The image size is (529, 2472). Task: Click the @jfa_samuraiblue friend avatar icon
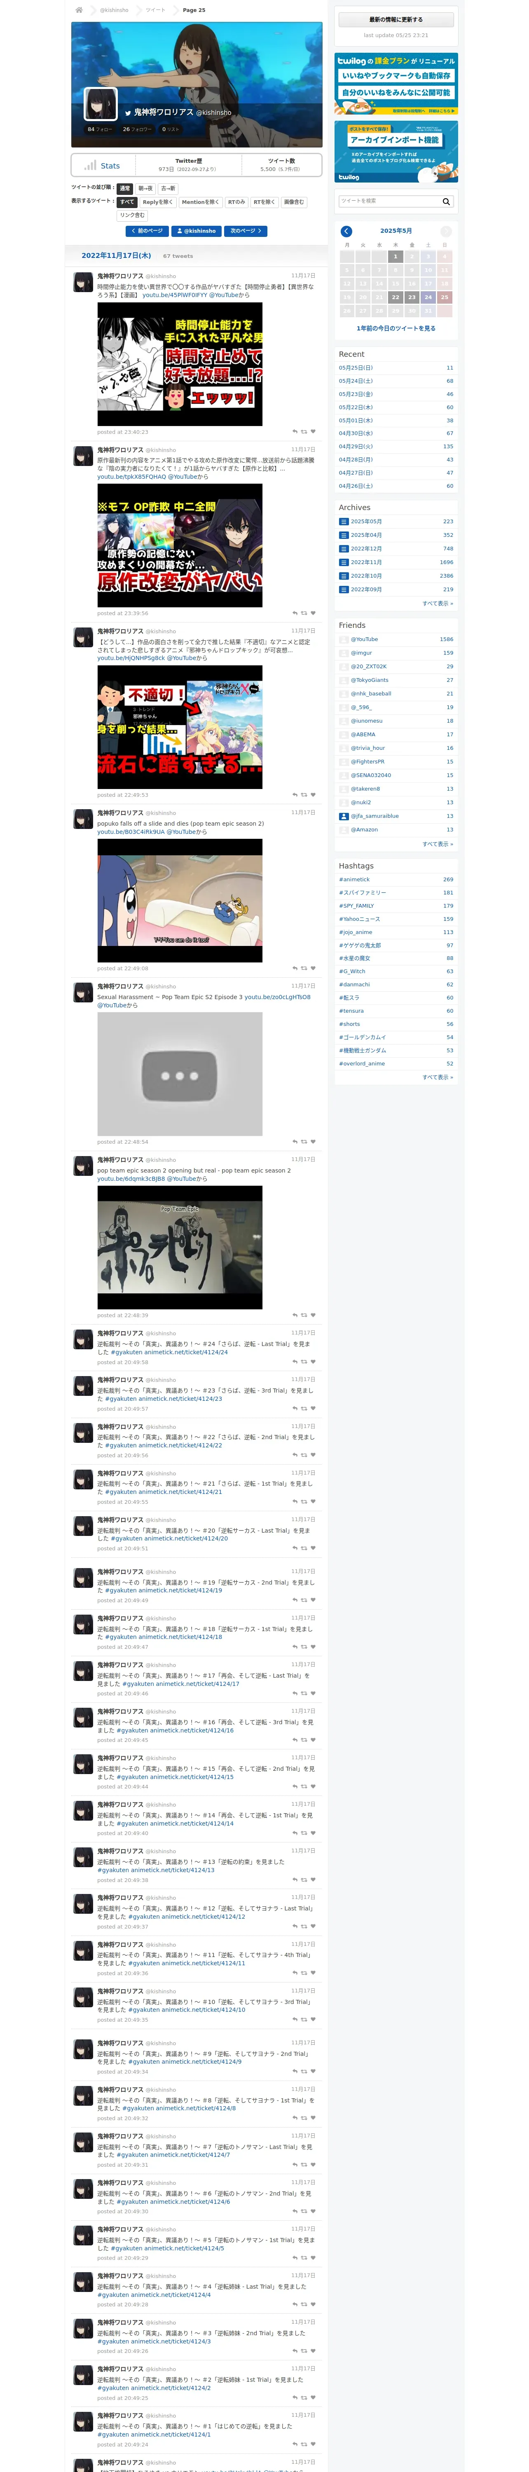click(x=344, y=817)
